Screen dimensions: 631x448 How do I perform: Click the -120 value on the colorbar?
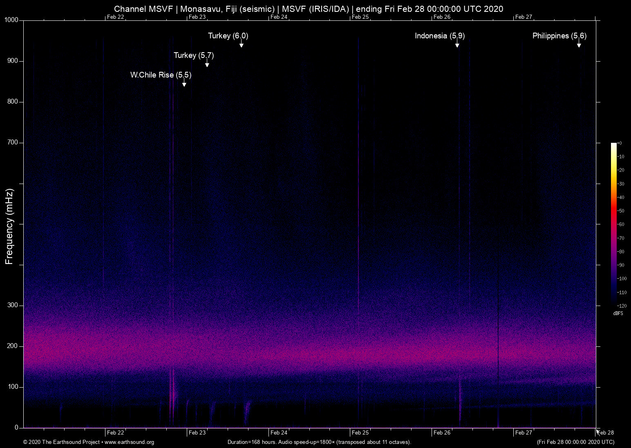pyautogui.click(x=622, y=306)
